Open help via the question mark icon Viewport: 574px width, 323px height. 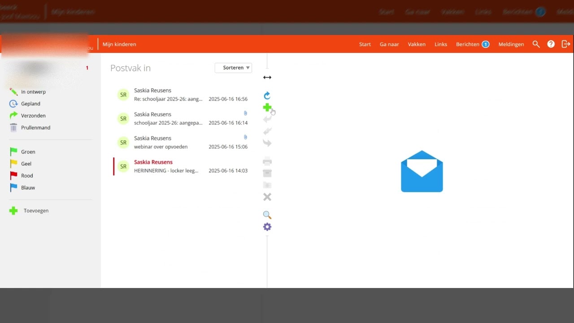[x=551, y=44]
